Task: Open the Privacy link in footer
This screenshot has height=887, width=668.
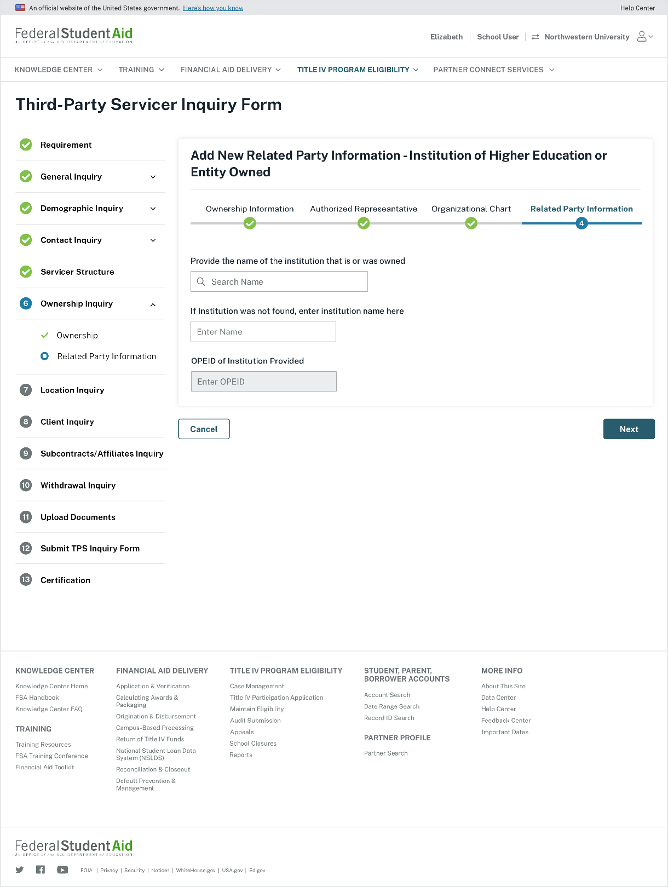Action: [x=109, y=870]
